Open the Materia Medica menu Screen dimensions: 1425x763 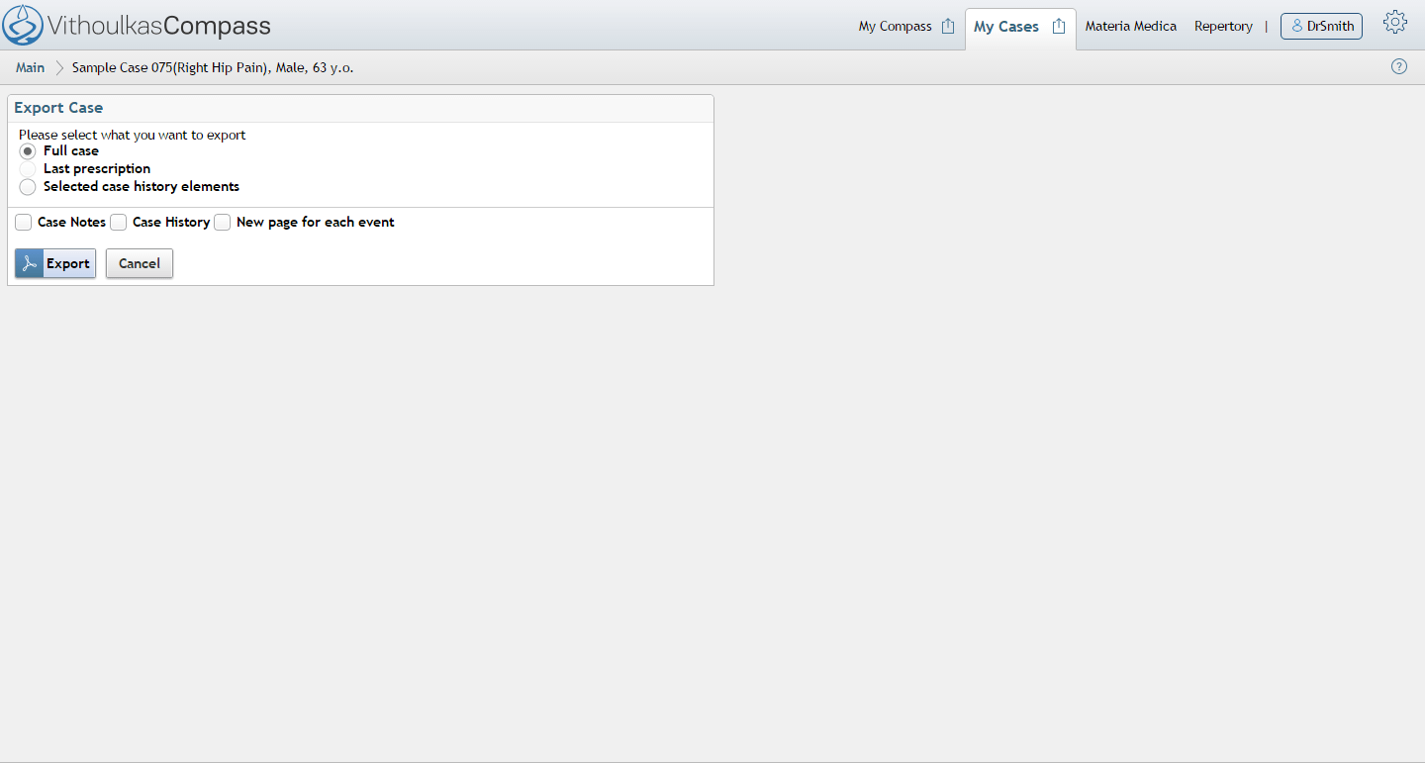tap(1131, 27)
